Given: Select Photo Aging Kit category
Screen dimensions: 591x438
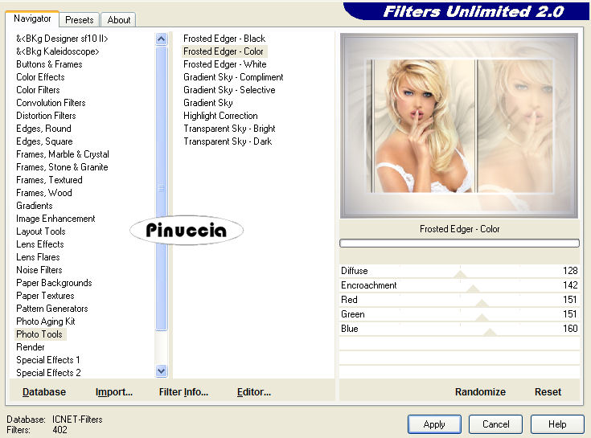Looking at the screenshot, I should point(46,321).
